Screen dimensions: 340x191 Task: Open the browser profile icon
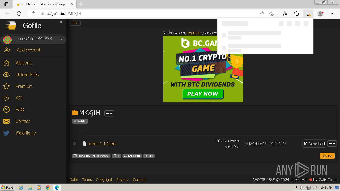point(320,14)
